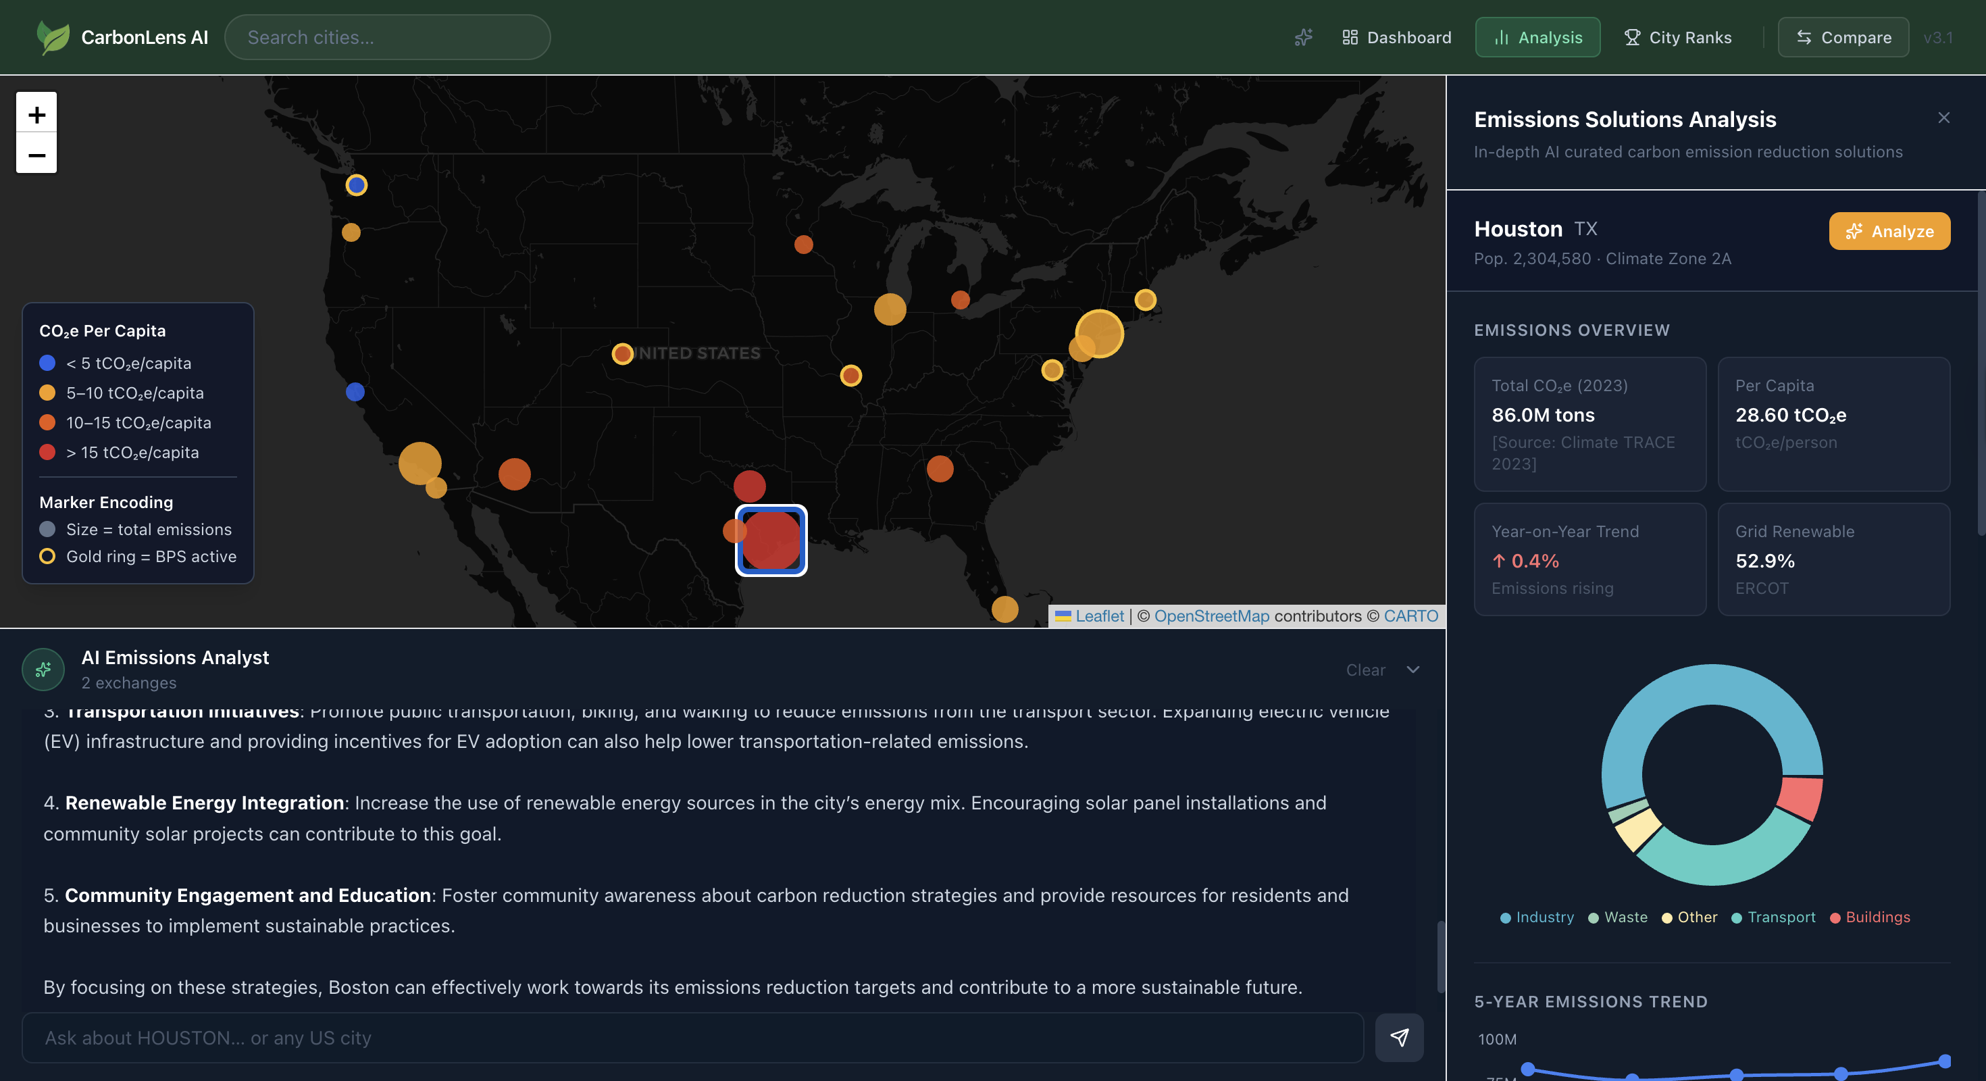
Task: Select the blue Seattle marker with gold ring
Action: (x=356, y=185)
